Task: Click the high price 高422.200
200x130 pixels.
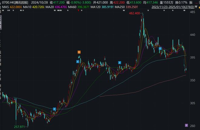Action: (x=117, y=2)
